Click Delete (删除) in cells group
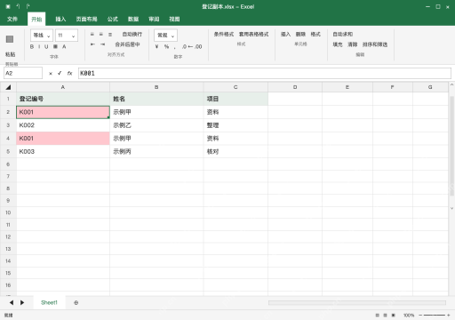 (300, 35)
